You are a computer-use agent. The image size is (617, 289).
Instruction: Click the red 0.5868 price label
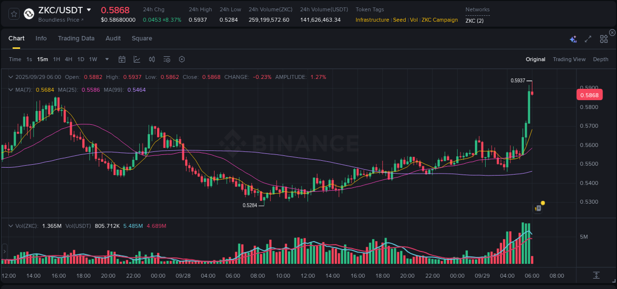tap(589, 95)
